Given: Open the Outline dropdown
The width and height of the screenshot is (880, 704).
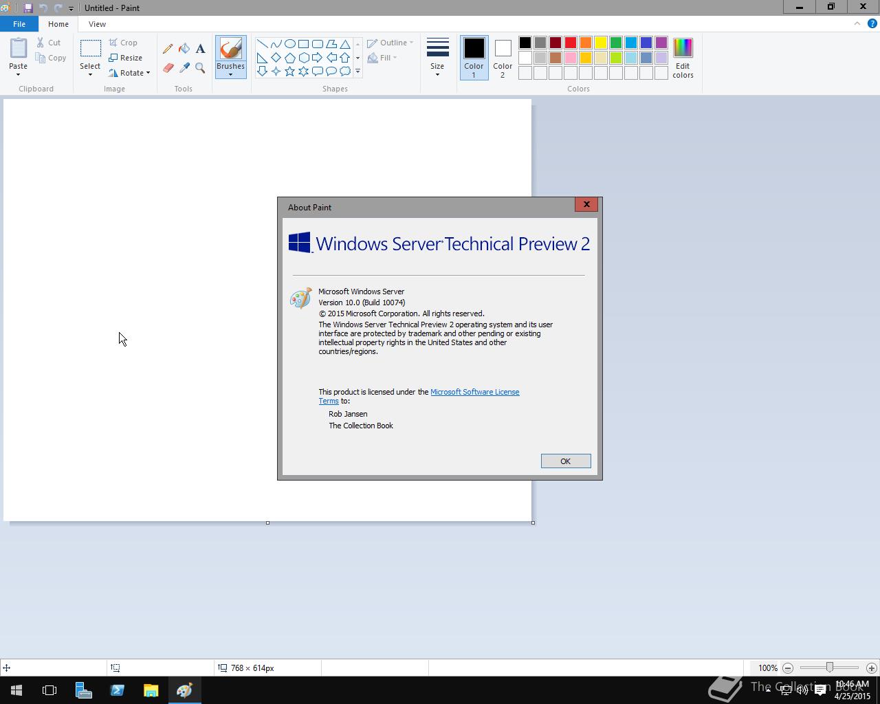Looking at the screenshot, I should pos(390,43).
